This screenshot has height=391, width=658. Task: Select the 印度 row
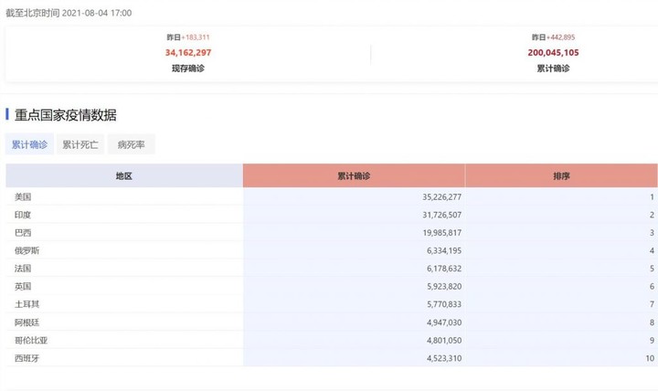[x=332, y=215]
